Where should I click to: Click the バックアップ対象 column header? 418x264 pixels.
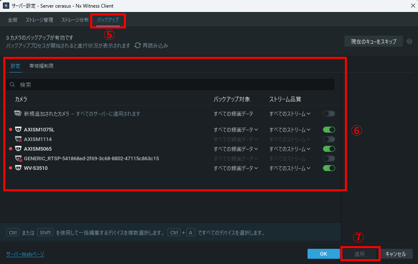(x=232, y=99)
